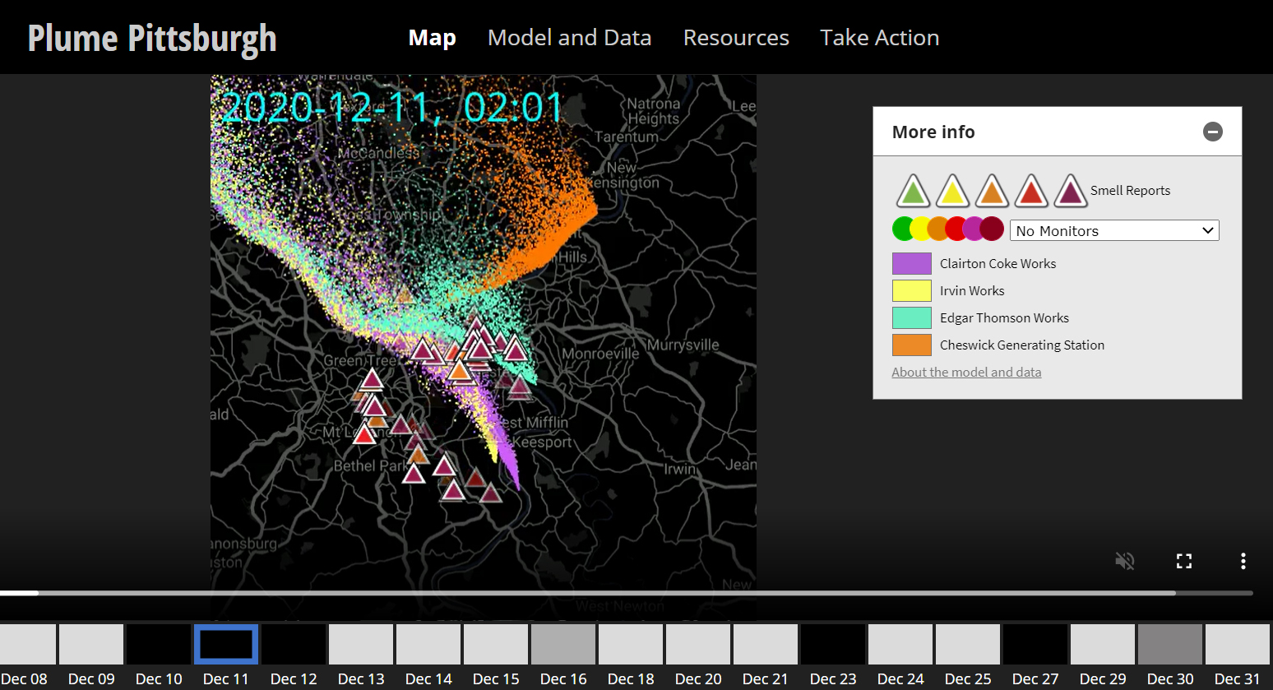Select the Dec 10 day thumbnail
This screenshot has width=1273, height=690.
(x=159, y=644)
